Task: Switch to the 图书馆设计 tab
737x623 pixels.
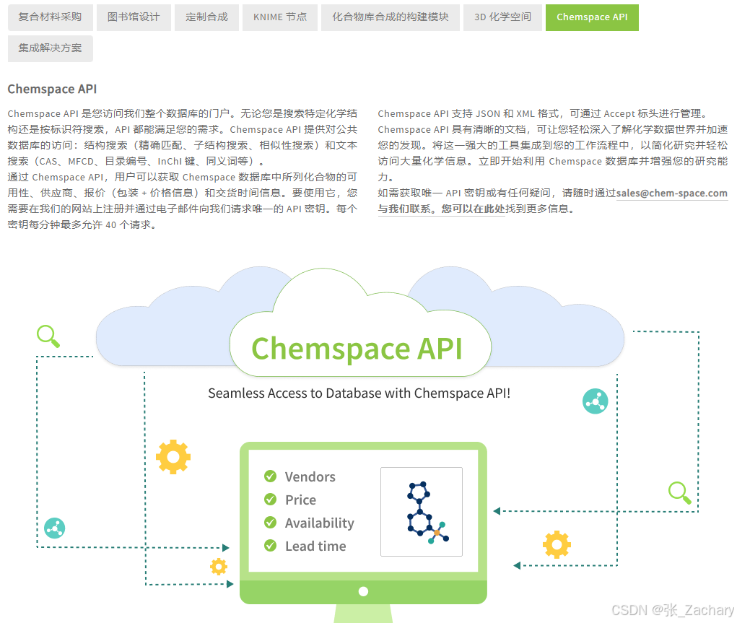Action: click(134, 17)
